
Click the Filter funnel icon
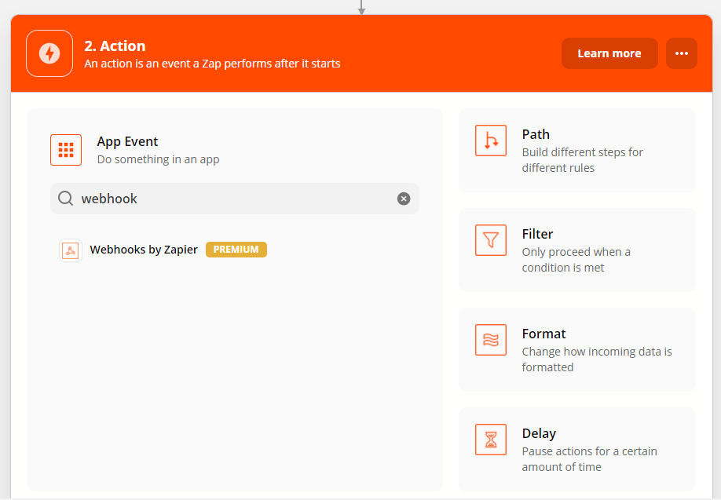click(x=491, y=240)
